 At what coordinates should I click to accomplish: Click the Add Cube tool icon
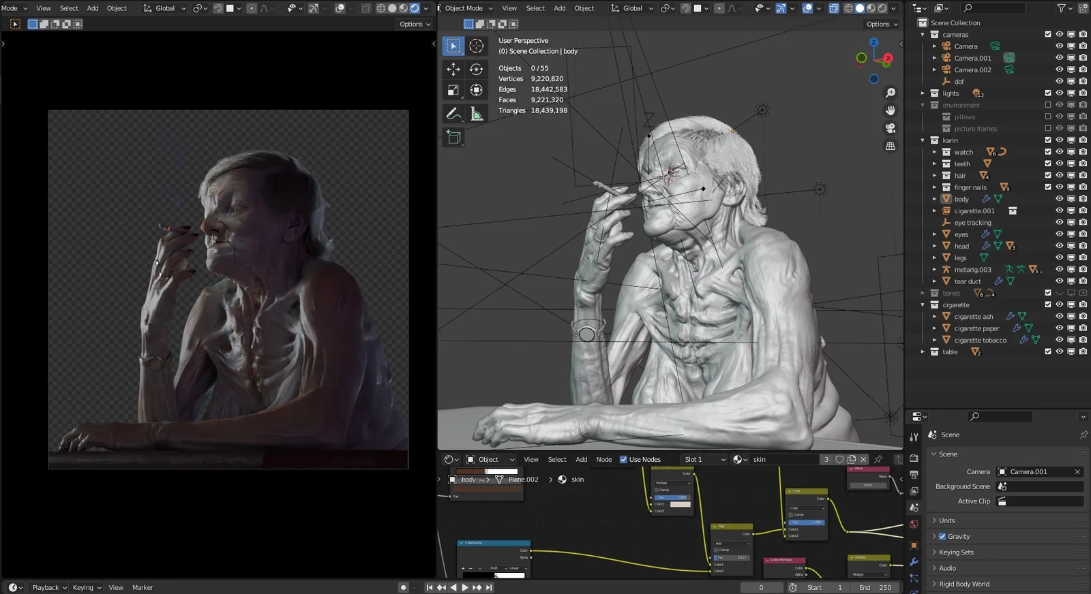pos(453,138)
